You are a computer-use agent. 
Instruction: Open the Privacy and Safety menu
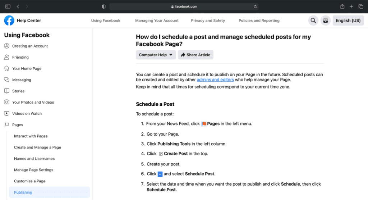(208, 21)
